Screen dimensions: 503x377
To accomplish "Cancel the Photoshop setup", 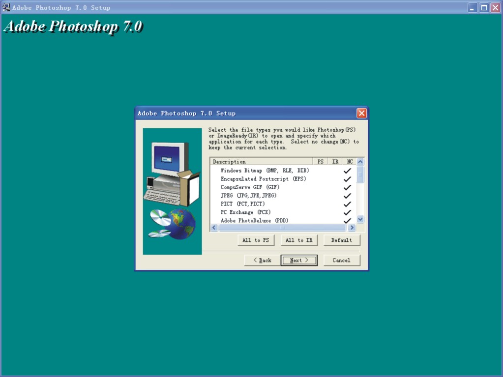I will click(x=342, y=260).
